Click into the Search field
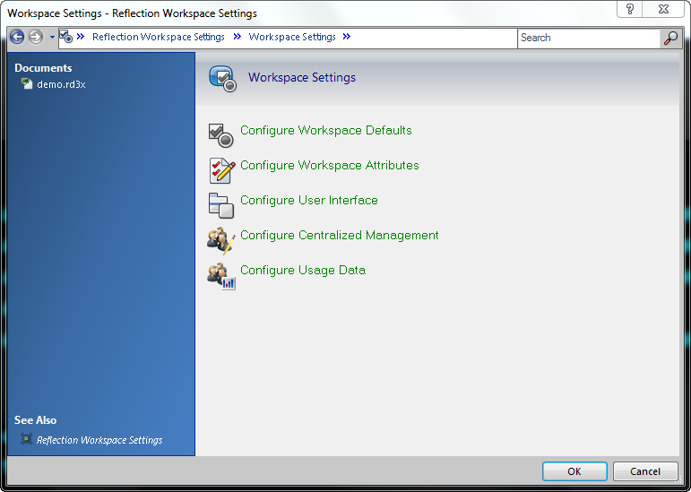691x492 pixels. pyautogui.click(x=589, y=38)
